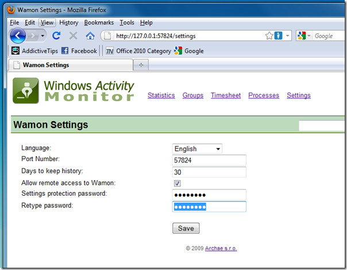Open the Tools menu
The image size is (347, 270).
point(127,22)
